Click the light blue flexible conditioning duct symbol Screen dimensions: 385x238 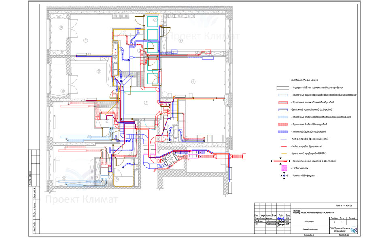282,117
